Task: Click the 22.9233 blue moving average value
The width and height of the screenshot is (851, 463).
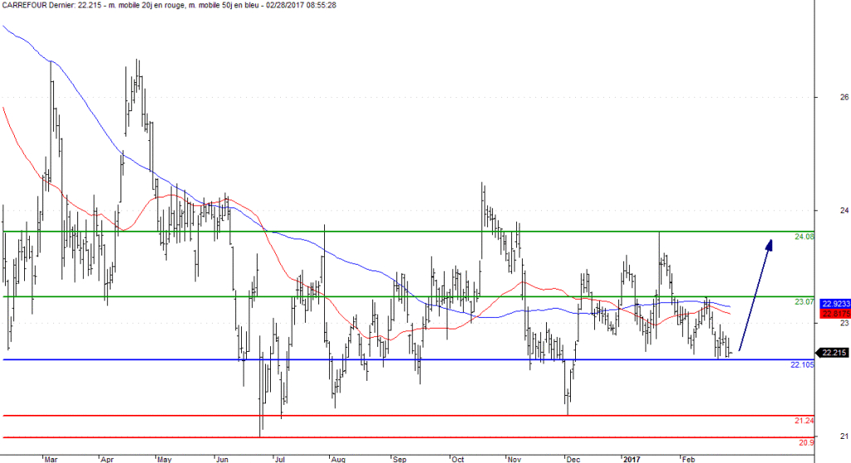Action: [x=835, y=305]
